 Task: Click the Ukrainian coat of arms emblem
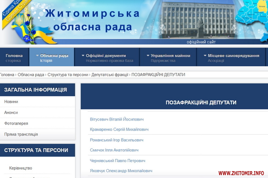(19, 20)
